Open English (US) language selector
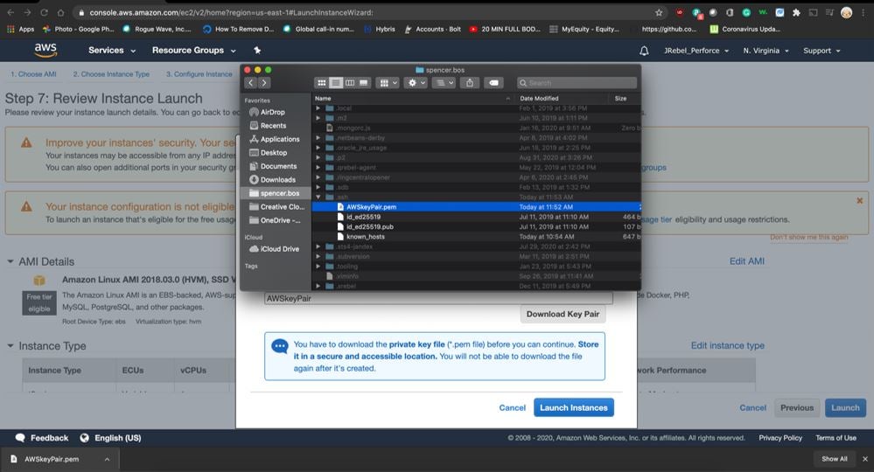The image size is (874, 472). coord(110,438)
